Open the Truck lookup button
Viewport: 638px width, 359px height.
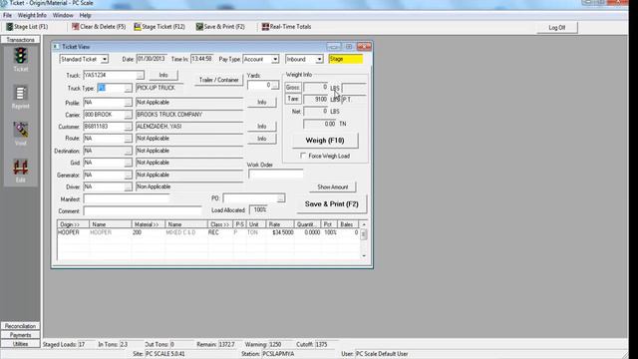[x=140, y=76]
